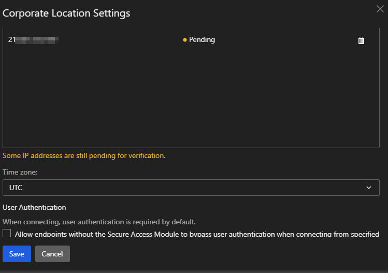Click the IP row between status and trash
The image size is (388, 273).
(x=285, y=40)
